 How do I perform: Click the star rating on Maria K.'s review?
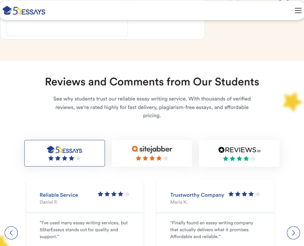pos(244,194)
